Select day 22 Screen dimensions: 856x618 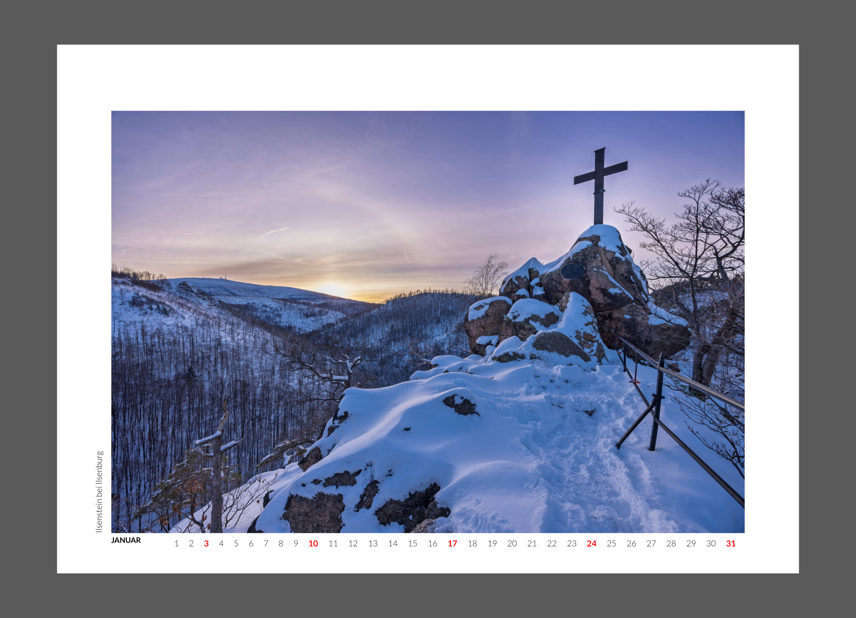[552, 543]
